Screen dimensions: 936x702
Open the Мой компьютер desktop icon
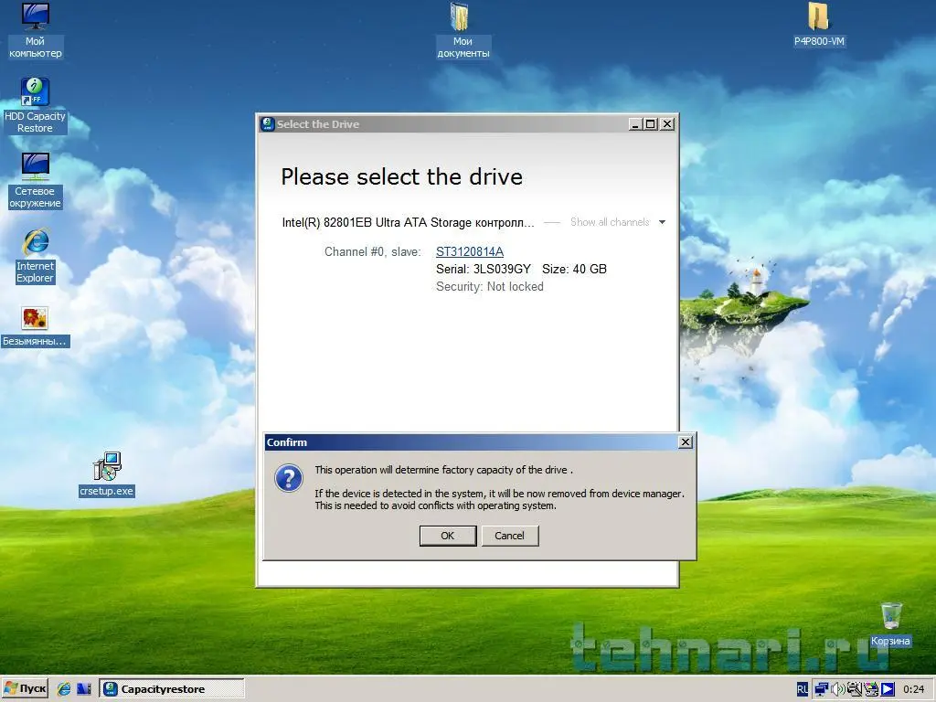point(36,30)
